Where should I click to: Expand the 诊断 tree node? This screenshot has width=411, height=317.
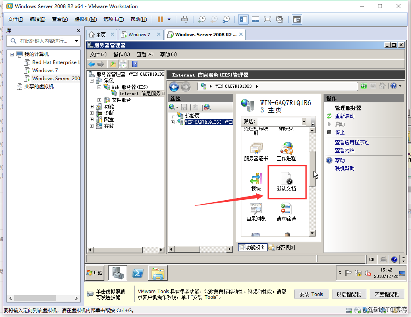pos(92,113)
